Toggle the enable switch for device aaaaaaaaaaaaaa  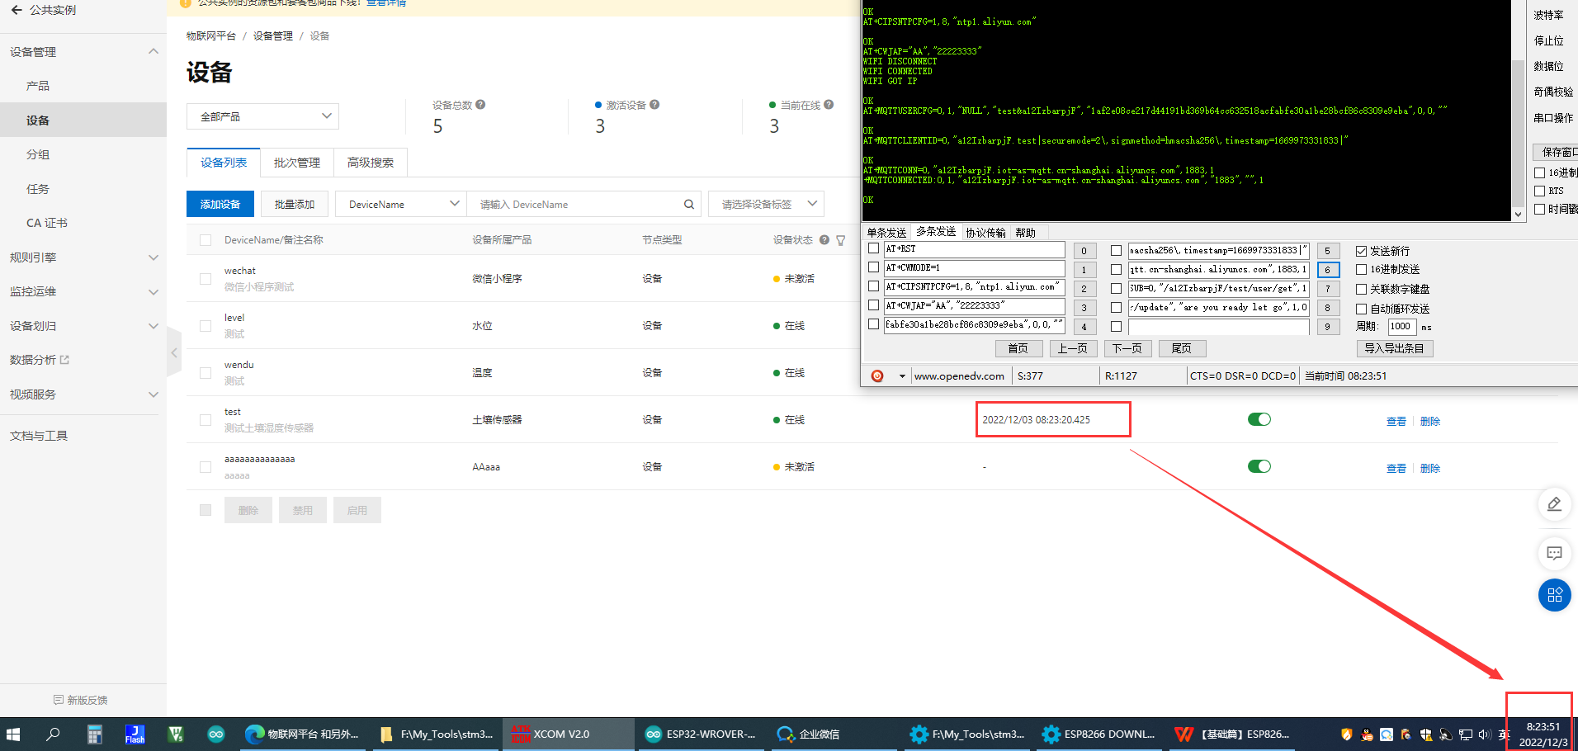tap(1259, 466)
